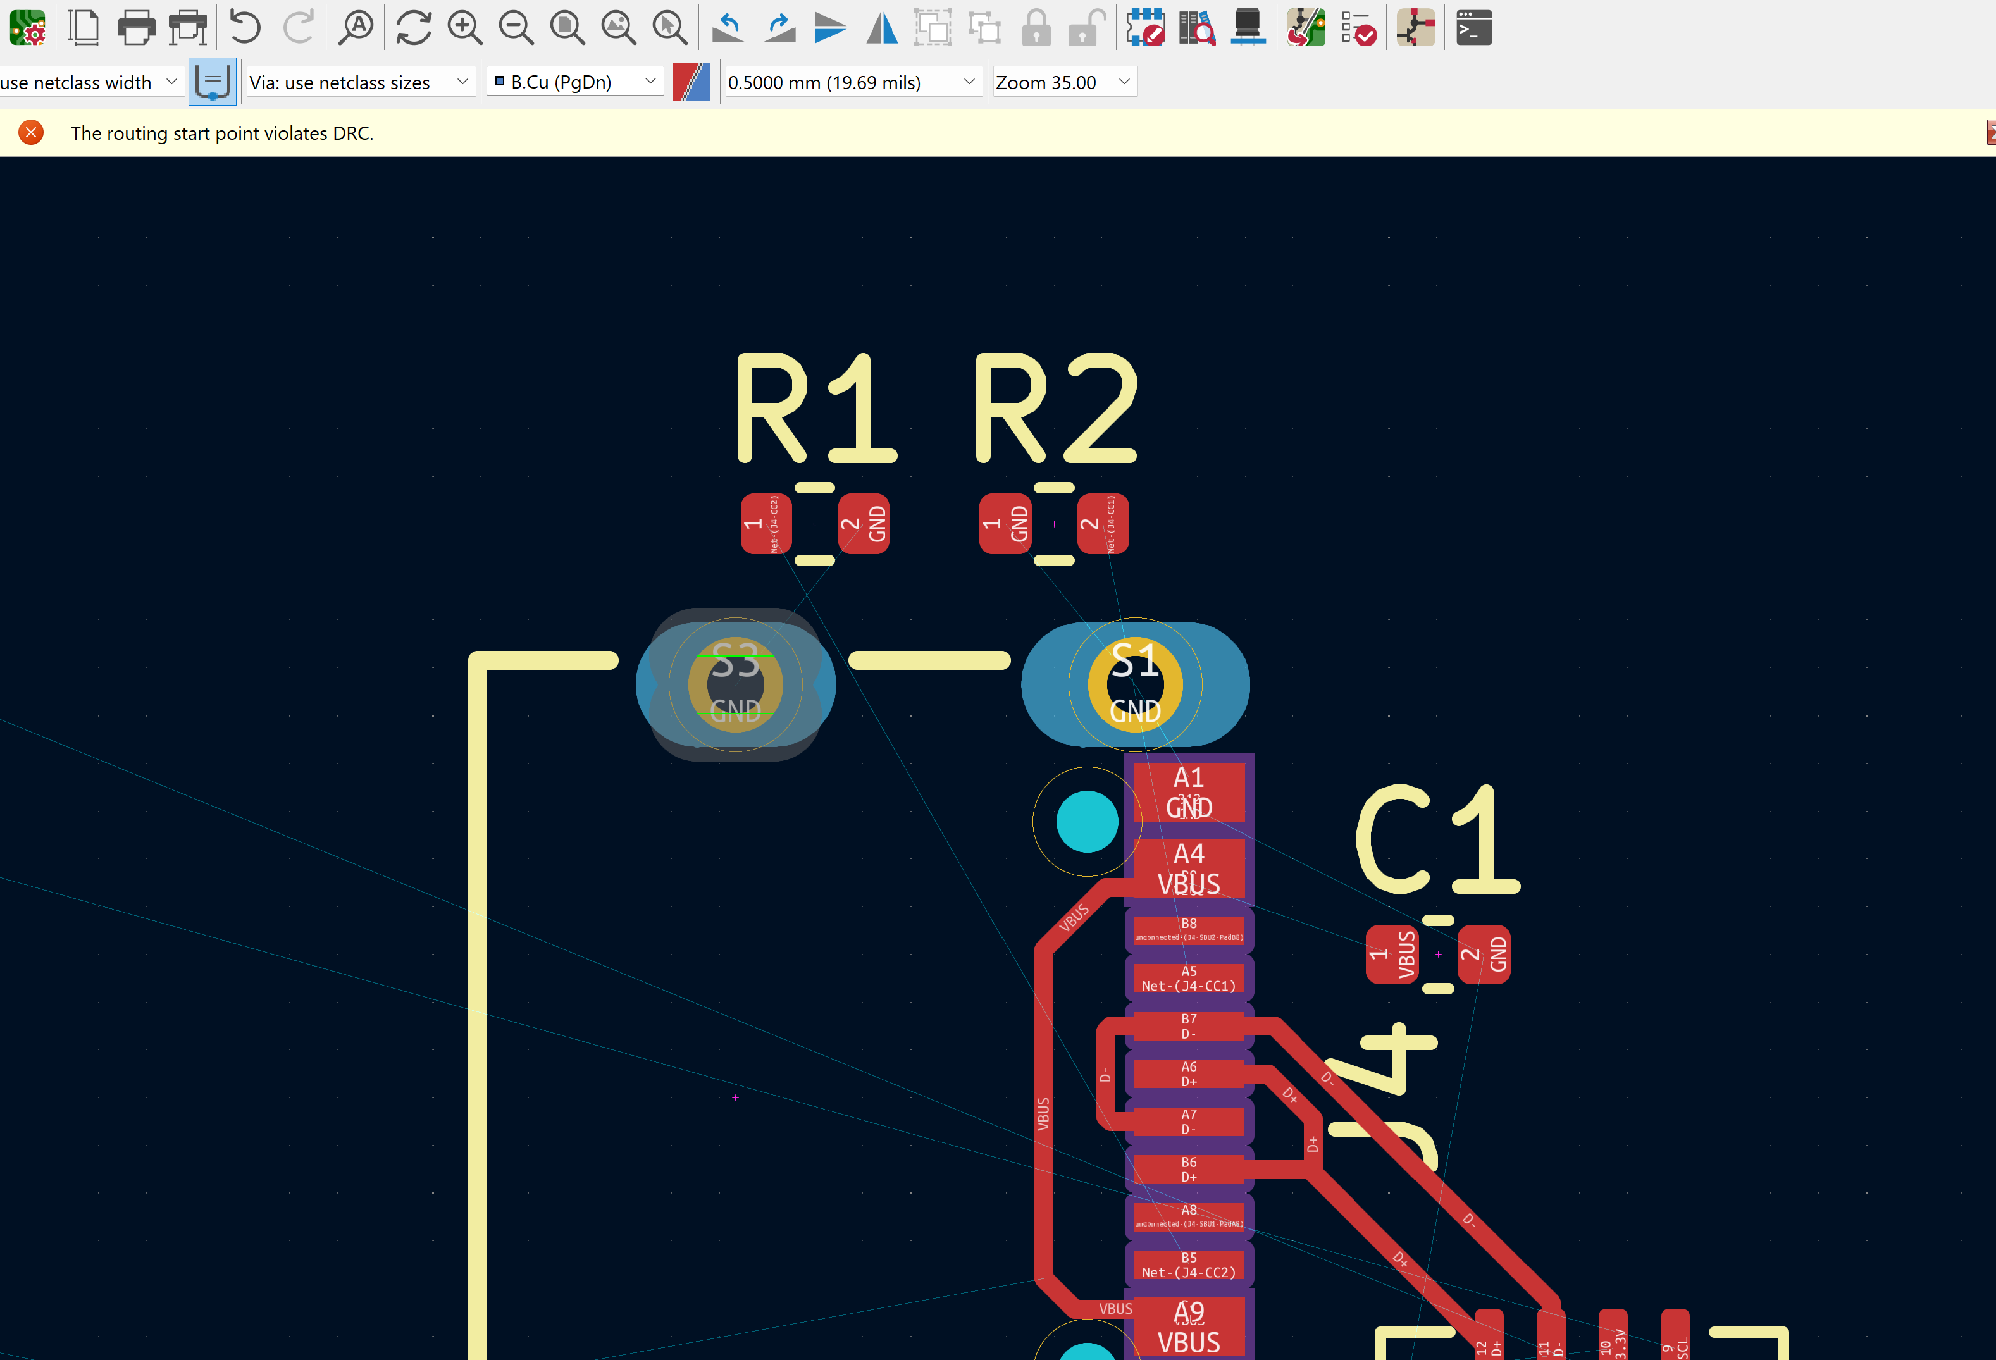This screenshot has width=1996, height=1360.
Task: Refresh the board view
Action: 413,28
